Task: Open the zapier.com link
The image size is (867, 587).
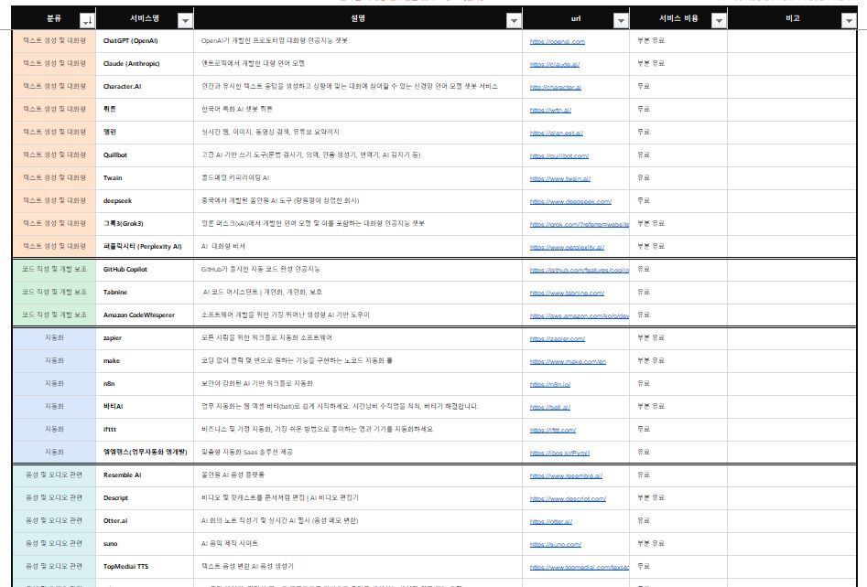Action: [x=558, y=339]
